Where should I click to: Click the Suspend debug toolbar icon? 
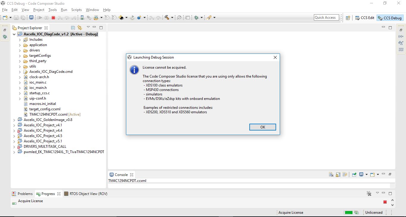(x=47, y=18)
